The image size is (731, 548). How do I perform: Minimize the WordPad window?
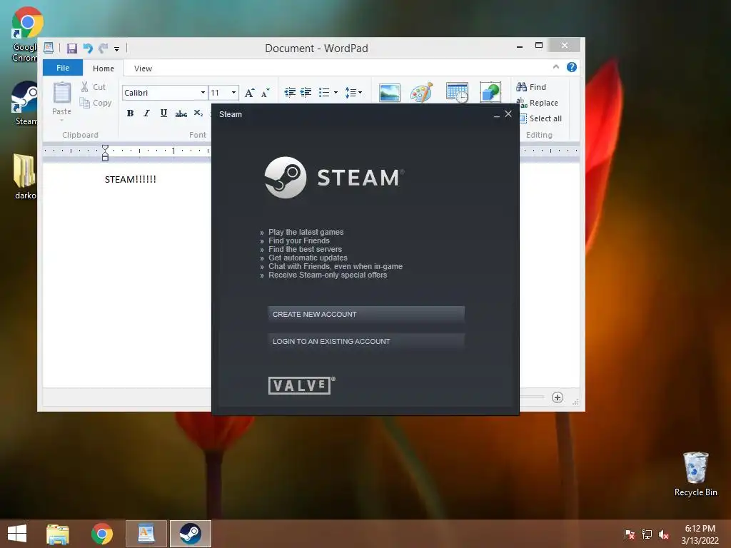520,46
